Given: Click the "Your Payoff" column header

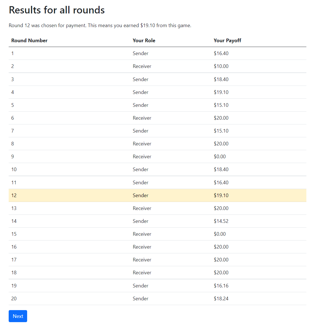Looking at the screenshot, I should (227, 41).
